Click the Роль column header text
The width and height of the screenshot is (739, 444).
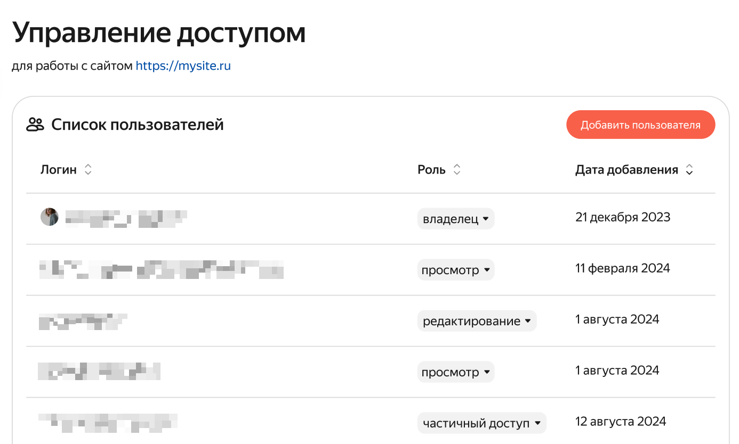[x=432, y=170]
